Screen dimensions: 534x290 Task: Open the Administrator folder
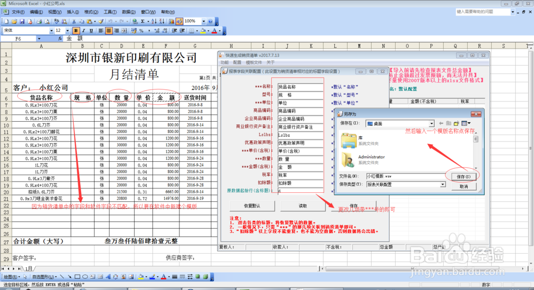click(x=363, y=160)
